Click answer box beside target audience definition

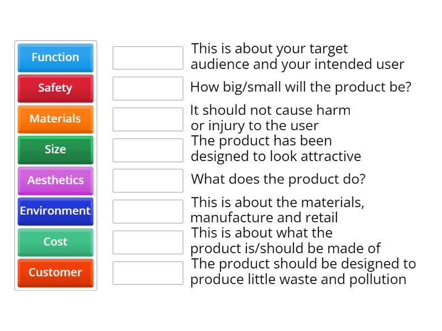[148, 57]
